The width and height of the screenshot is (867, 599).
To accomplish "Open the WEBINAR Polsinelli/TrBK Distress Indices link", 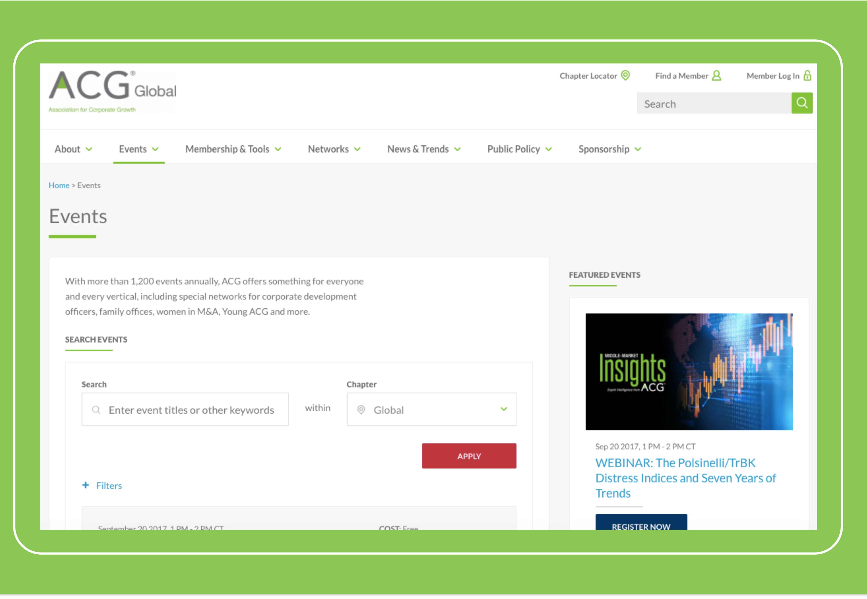I will coord(685,478).
